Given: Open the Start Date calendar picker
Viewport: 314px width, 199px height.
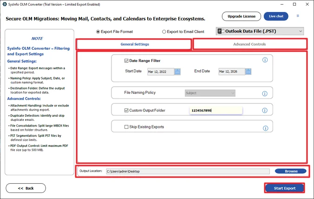Looking at the screenshot, I should pyautogui.click(x=177, y=72).
